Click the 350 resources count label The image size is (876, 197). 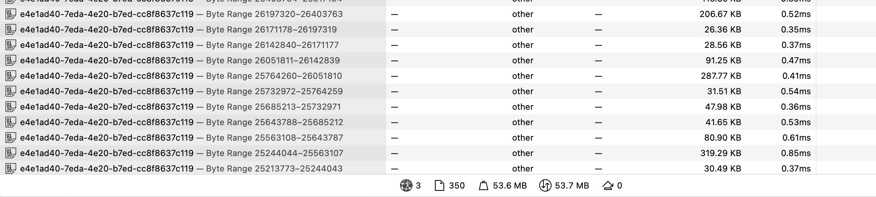[x=457, y=186]
